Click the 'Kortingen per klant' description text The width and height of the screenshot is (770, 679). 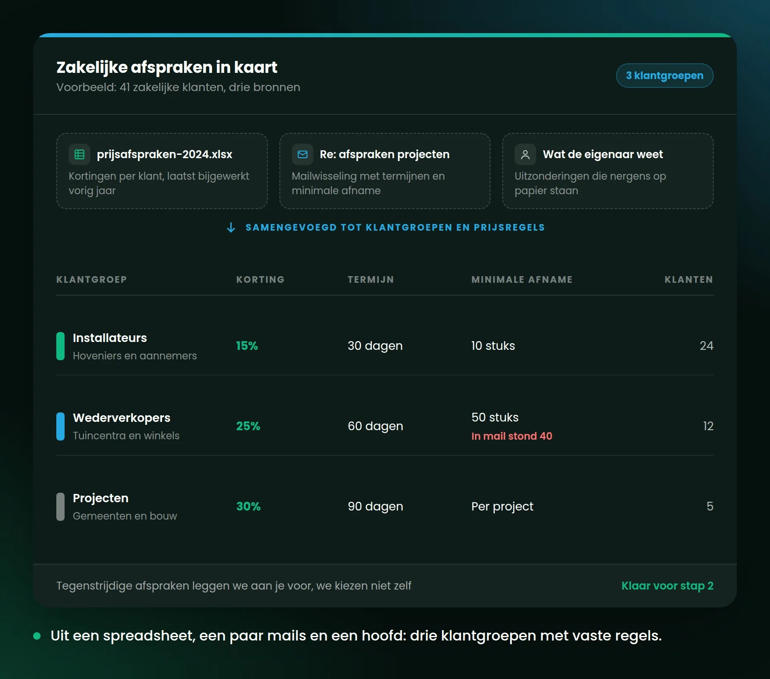click(159, 183)
